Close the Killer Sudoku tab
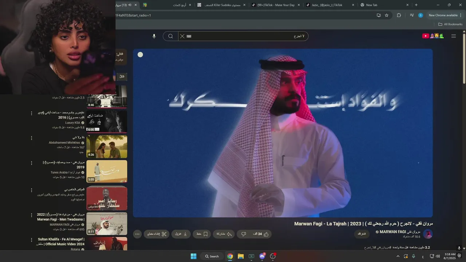The height and width of the screenshot is (262, 466). coord(244,5)
